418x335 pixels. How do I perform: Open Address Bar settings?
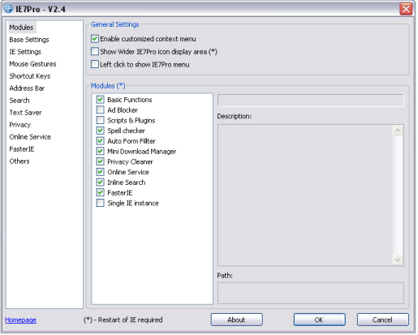(x=27, y=88)
